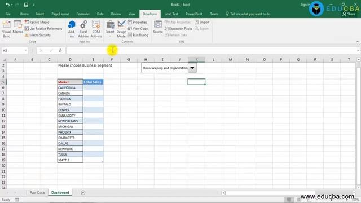Click the Market header cell
Screen dimensions: 361x203
(x=70, y=82)
